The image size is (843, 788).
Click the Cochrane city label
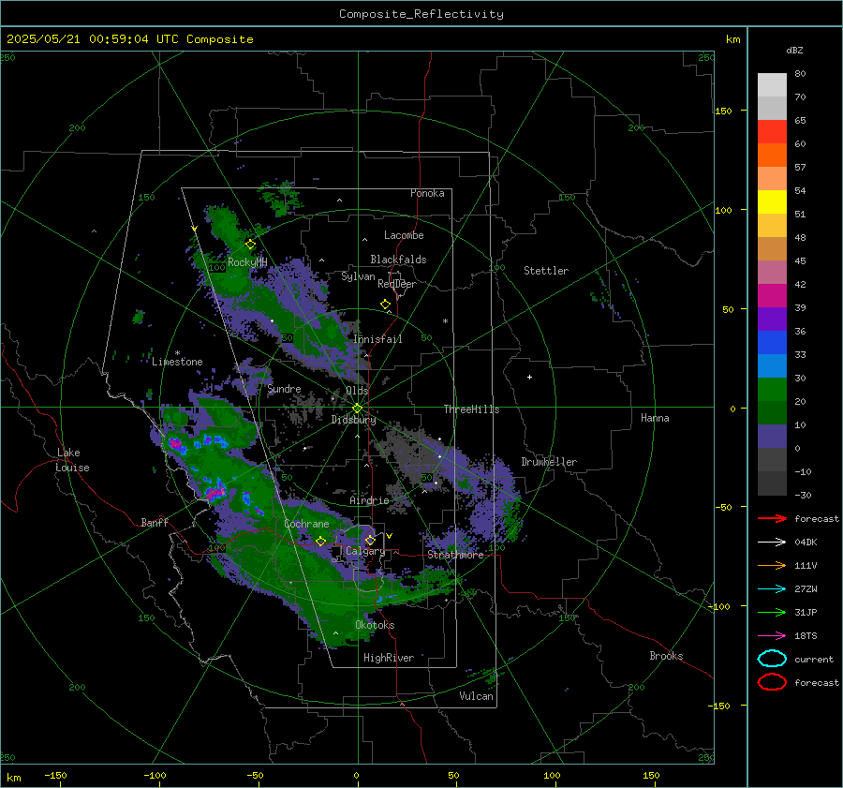coord(306,524)
